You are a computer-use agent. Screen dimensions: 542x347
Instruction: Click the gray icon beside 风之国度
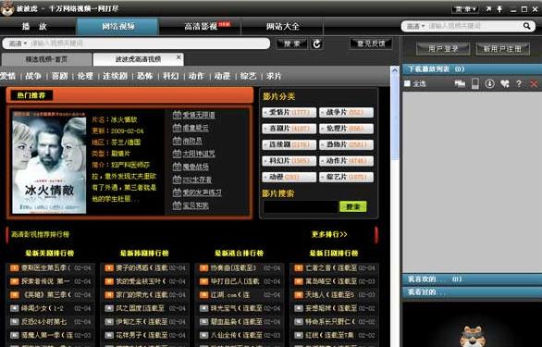click(109, 308)
